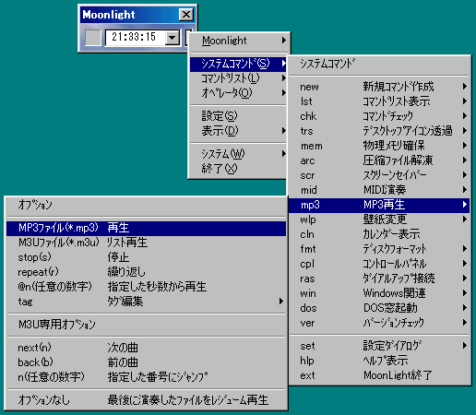Choose next(n) 次の曲 option
Screen dimensions: 476x415
146,348
